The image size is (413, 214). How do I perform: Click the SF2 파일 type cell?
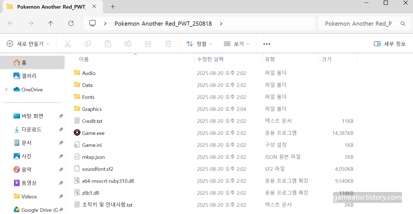click(275, 169)
